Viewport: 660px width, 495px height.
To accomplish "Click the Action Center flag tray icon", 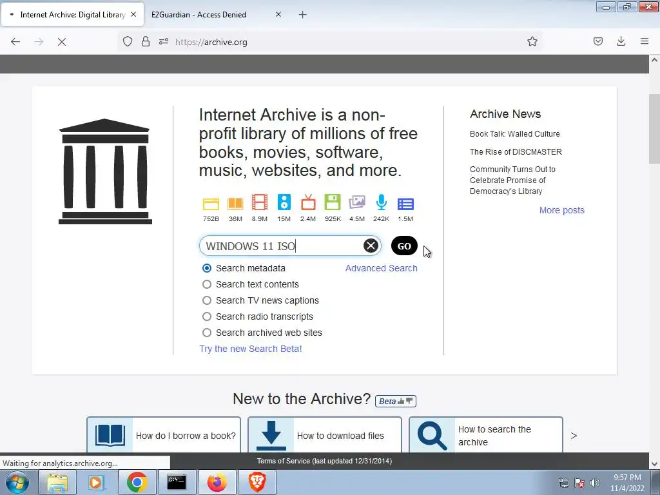I will click(x=579, y=483).
